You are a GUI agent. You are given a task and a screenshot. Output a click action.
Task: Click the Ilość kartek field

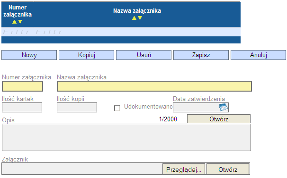[22, 107]
